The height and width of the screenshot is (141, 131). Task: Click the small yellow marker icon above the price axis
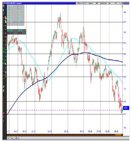(122, 6)
